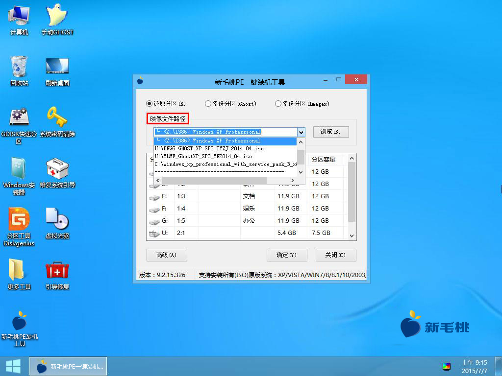
Task: Click dropdown horizontal scroll left arrow
Action: [157, 181]
